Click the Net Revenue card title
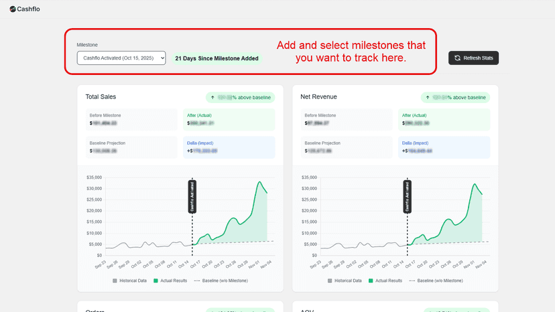Screen dimensions: 555x312 [x=318, y=97]
